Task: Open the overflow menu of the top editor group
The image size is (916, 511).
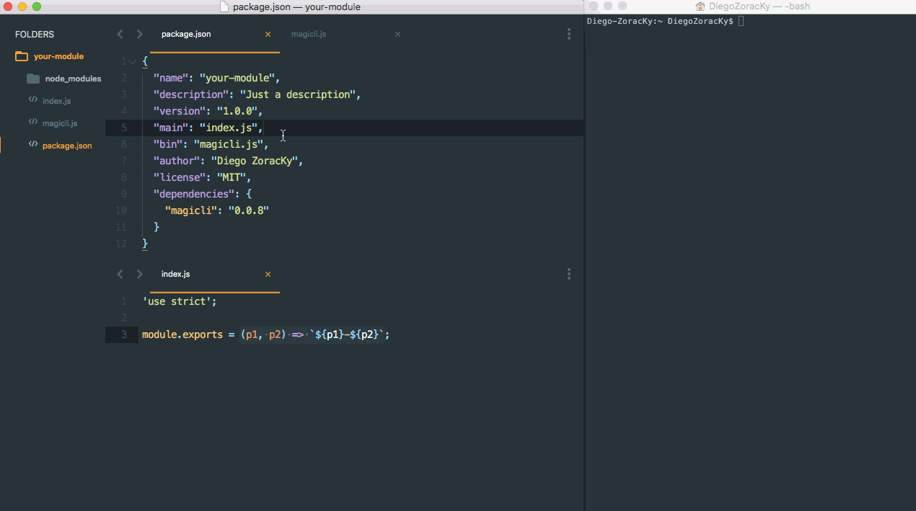Action: [568, 33]
